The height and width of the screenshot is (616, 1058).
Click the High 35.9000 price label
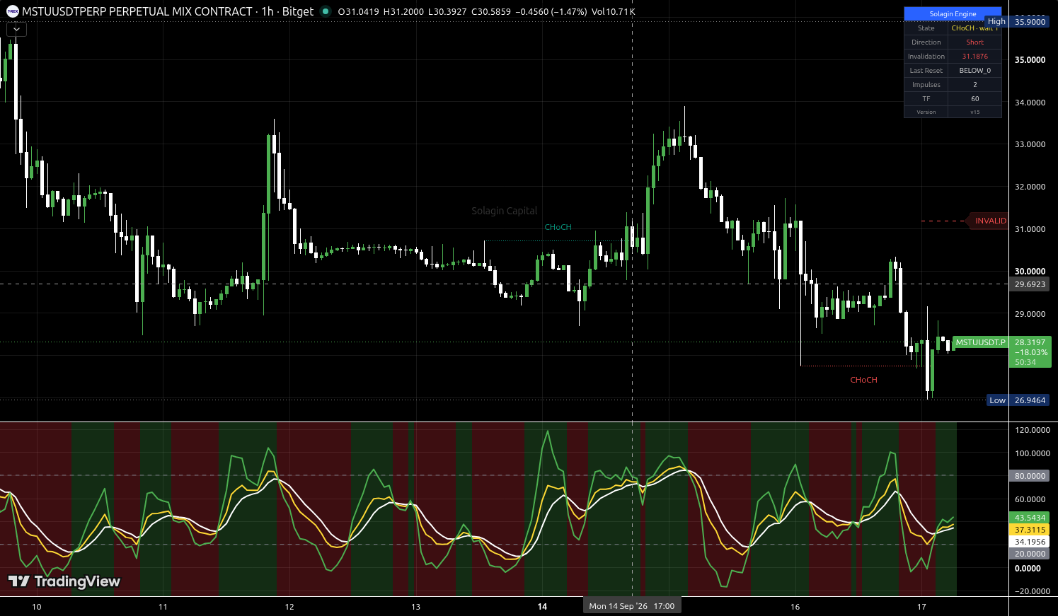coord(1017,22)
